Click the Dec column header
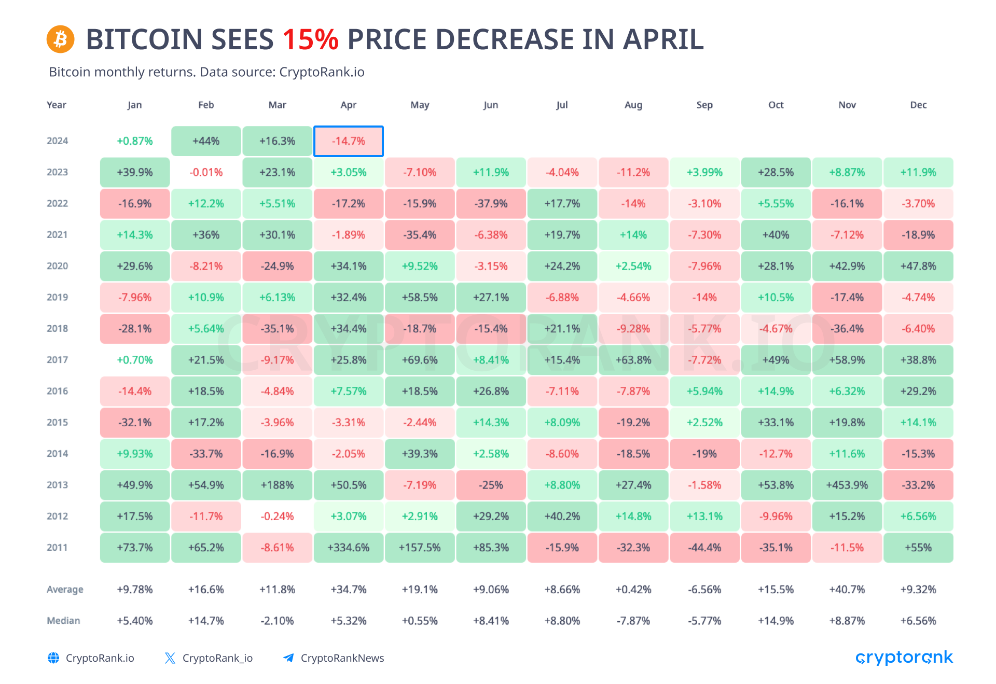 pyautogui.click(x=918, y=105)
